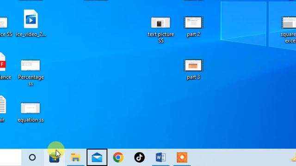Click the 'Percentage ss' file name text
This screenshot has height=166, width=296.
point(31,80)
